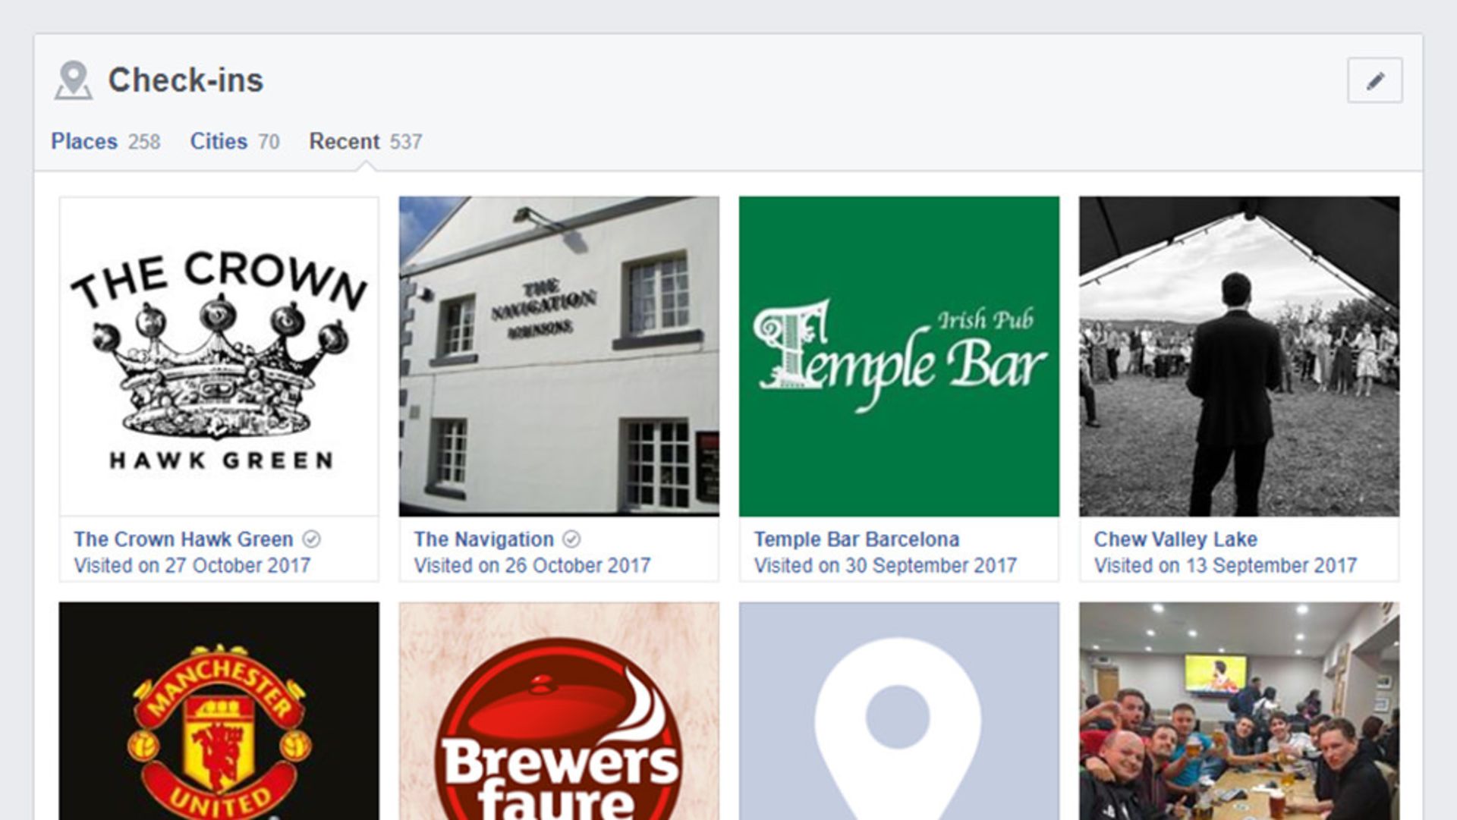This screenshot has height=820, width=1457.
Task: Click the verified badge beside The Navigation
Action: [573, 539]
